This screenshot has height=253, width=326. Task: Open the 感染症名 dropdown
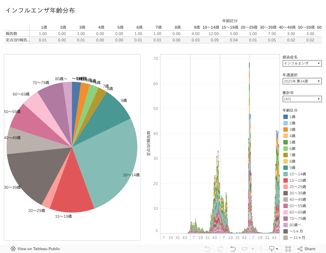pyautogui.click(x=302, y=63)
